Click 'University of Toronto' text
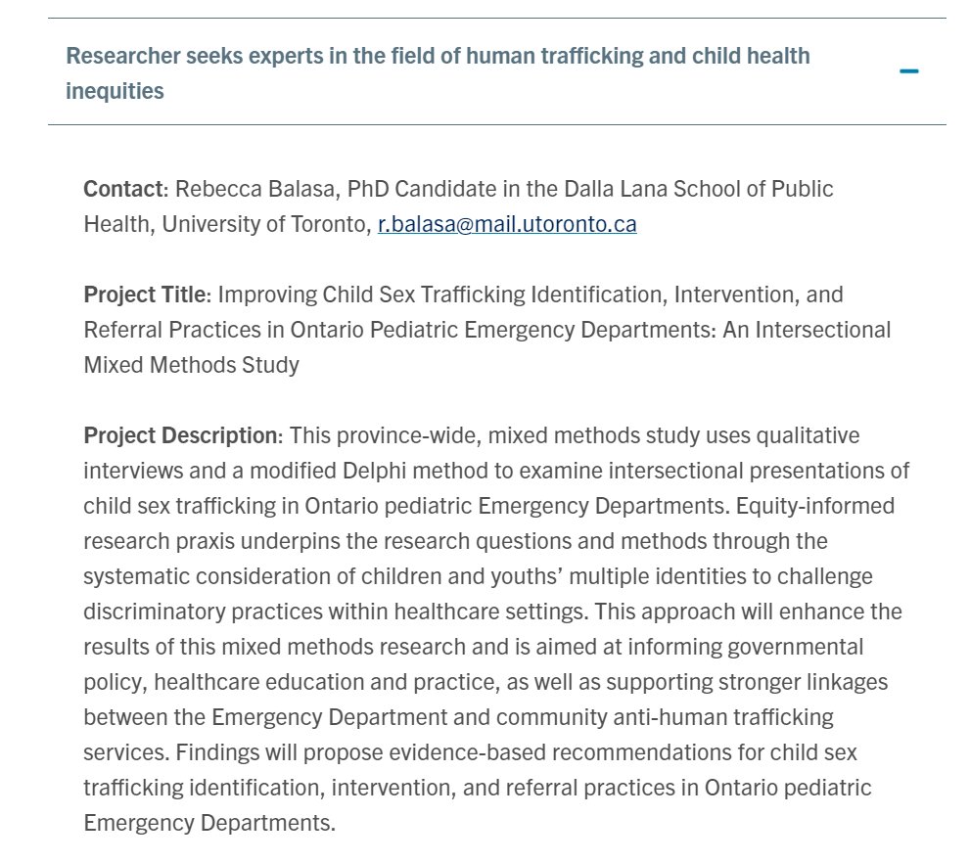 265,224
